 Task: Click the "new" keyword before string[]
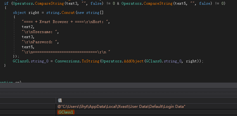pyautogui.click(x=80, y=13)
